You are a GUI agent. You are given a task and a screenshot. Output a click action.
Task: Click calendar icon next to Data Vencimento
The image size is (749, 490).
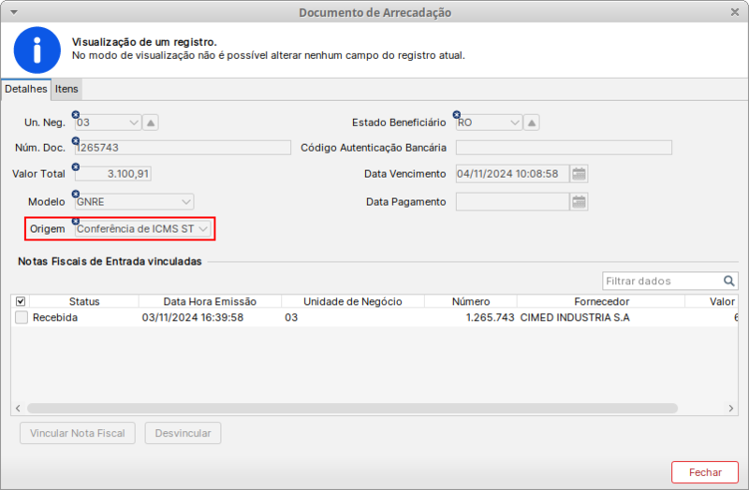[x=579, y=173]
